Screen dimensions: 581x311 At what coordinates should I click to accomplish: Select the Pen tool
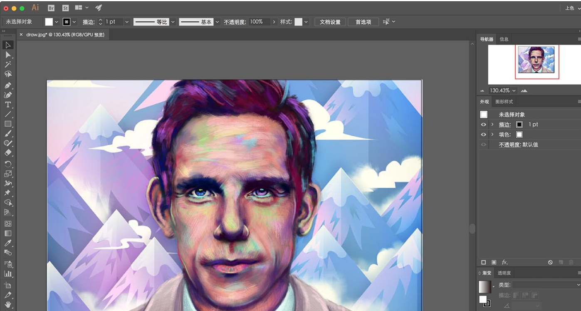(x=8, y=85)
